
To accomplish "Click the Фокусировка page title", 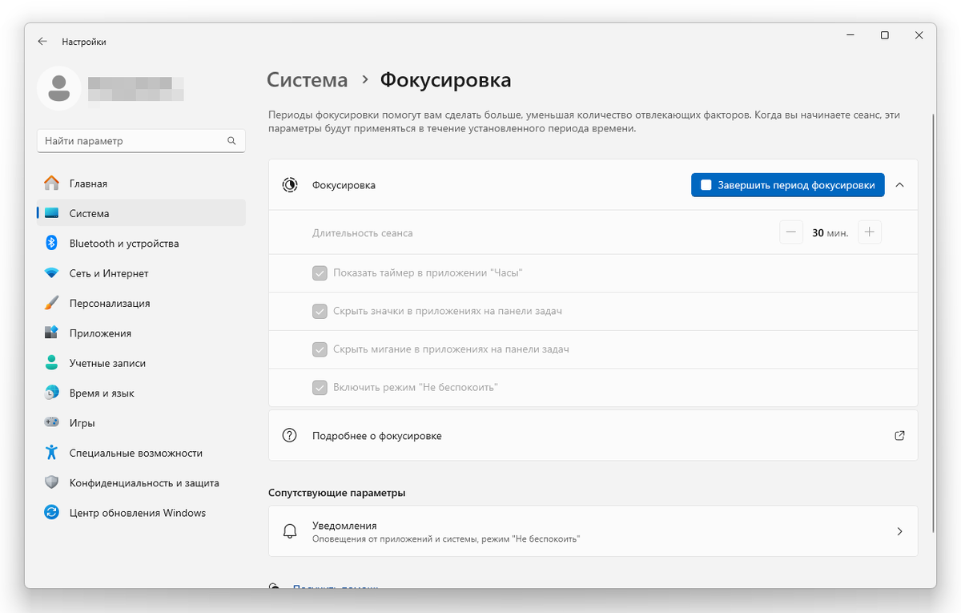I will point(445,80).
